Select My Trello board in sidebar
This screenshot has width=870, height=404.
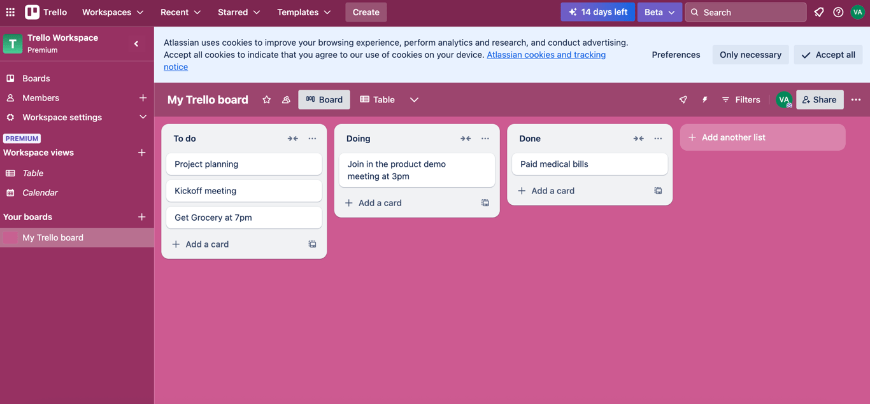click(77, 237)
